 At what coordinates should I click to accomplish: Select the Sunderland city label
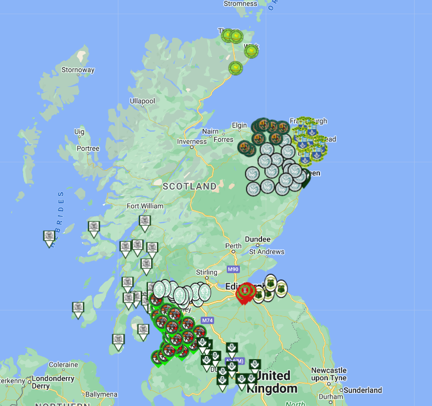click(363, 390)
